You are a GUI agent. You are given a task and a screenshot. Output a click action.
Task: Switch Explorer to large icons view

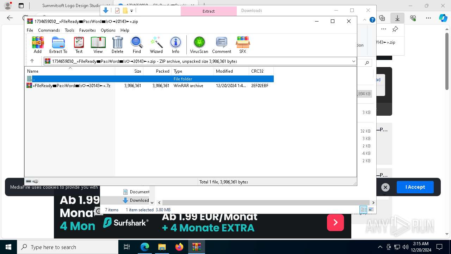[371, 210]
